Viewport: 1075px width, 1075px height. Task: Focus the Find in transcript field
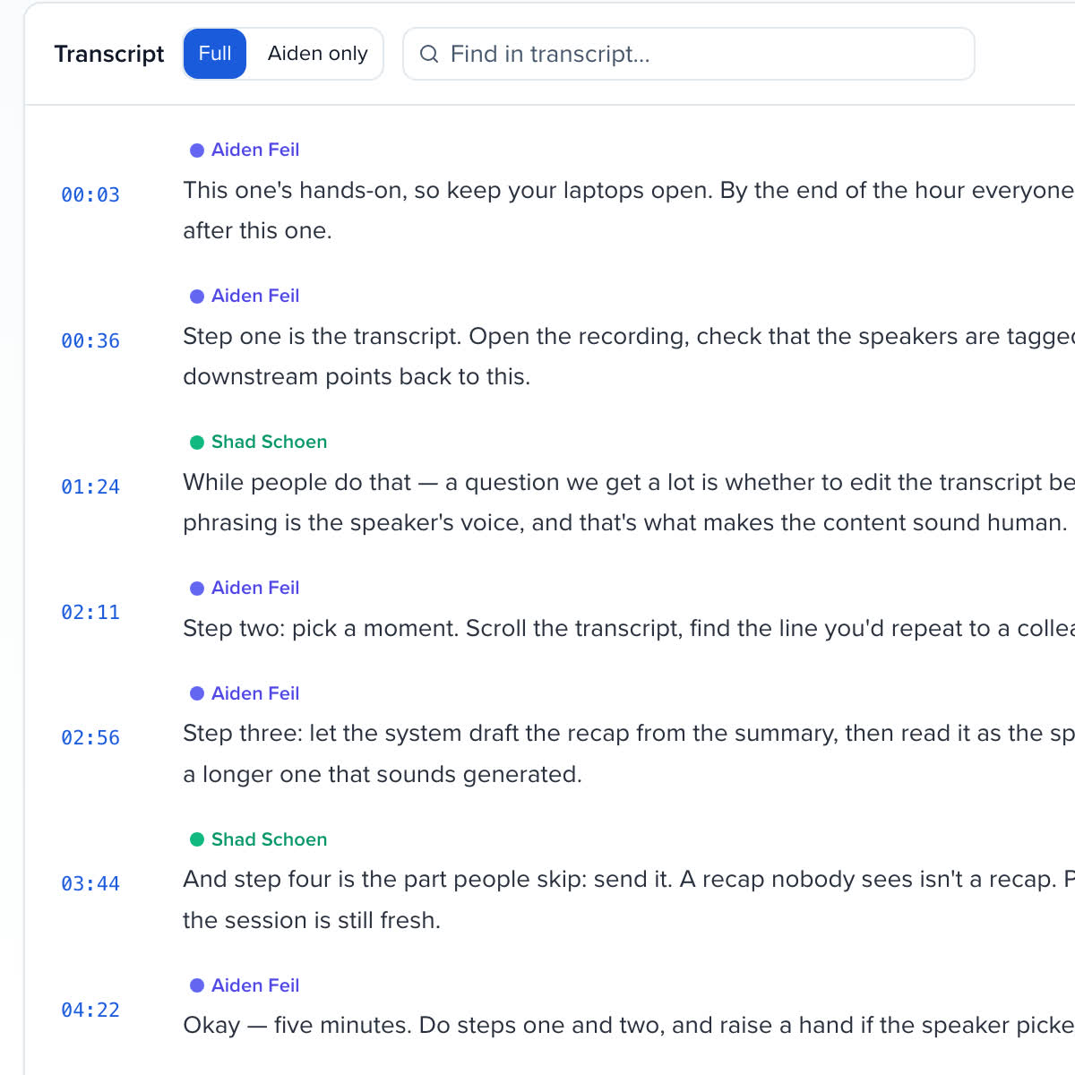click(x=689, y=54)
